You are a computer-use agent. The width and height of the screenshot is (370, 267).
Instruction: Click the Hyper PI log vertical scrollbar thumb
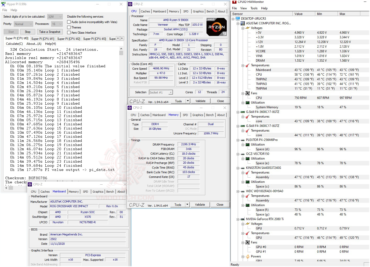(x=121, y=53)
